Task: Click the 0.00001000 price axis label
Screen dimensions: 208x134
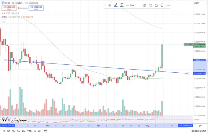Action: pyautogui.click(x=199, y=23)
